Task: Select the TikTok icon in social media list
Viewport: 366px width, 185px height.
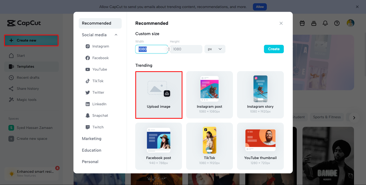Action: point(88,81)
